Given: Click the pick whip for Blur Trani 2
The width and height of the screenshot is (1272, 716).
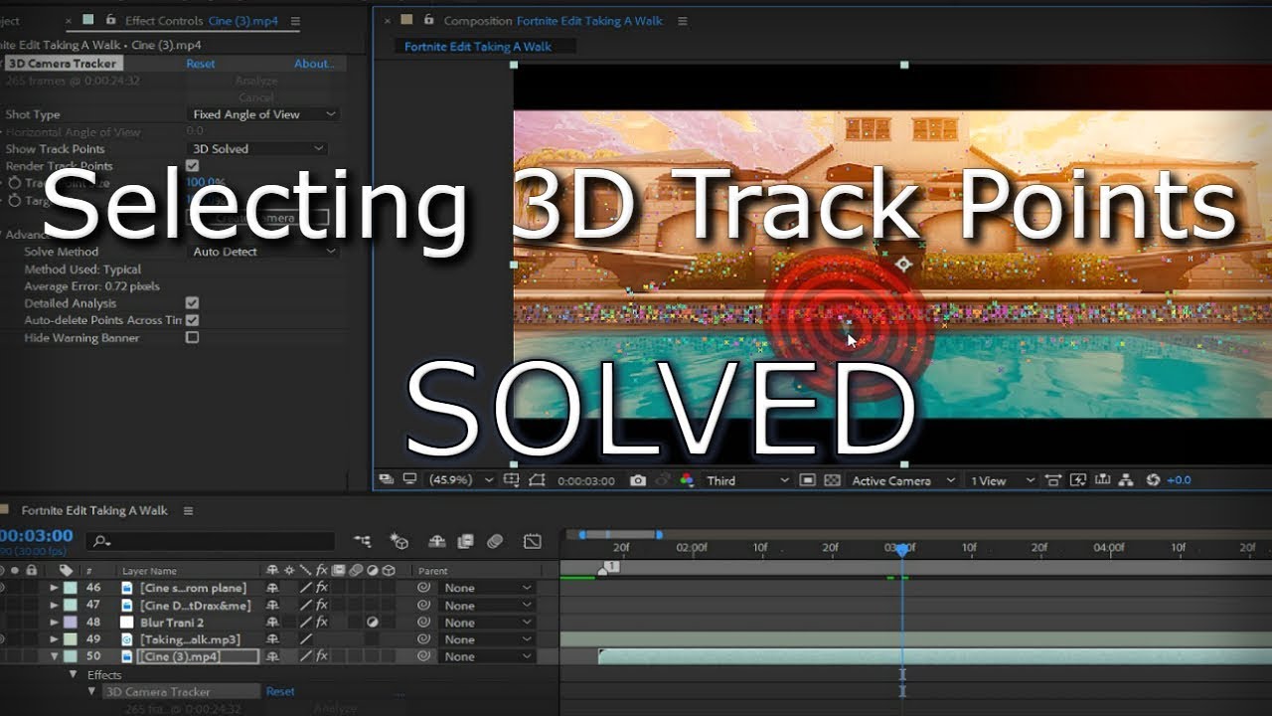Looking at the screenshot, I should click(x=424, y=623).
